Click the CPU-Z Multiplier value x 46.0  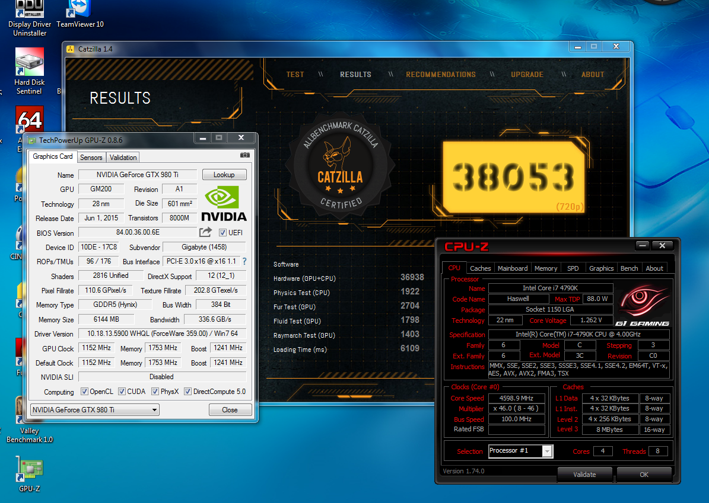point(516,408)
